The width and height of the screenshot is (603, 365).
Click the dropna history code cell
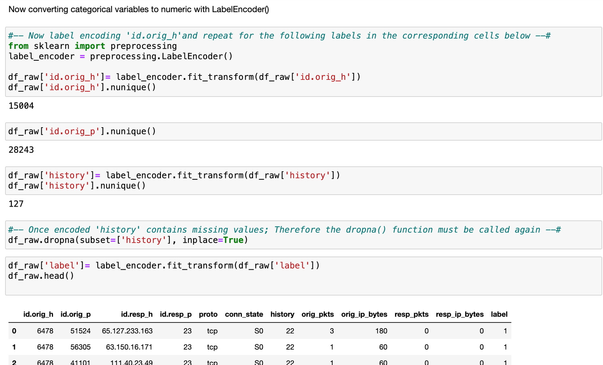point(303,235)
